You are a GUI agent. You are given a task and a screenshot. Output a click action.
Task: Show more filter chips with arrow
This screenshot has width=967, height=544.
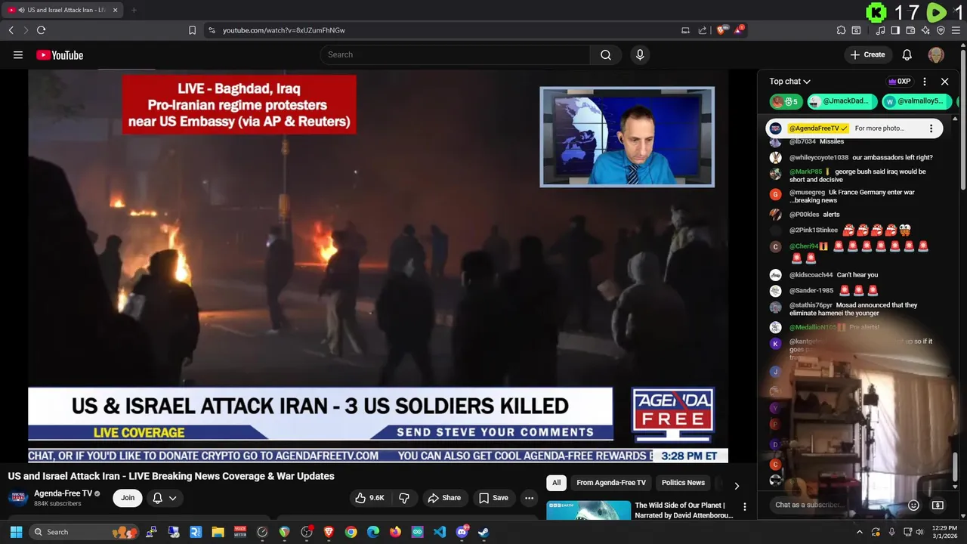click(737, 485)
